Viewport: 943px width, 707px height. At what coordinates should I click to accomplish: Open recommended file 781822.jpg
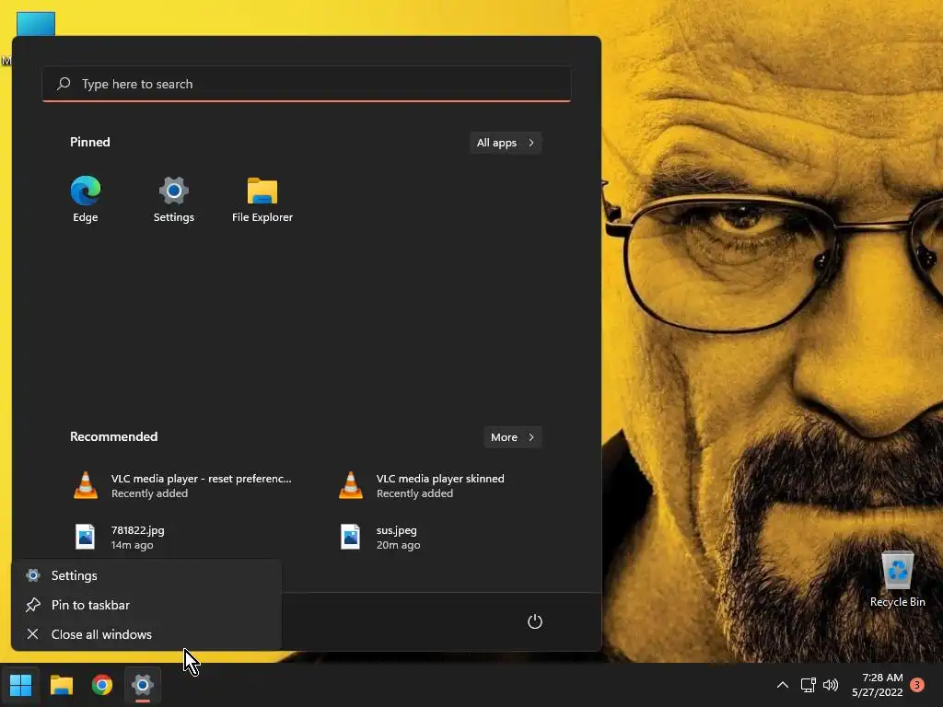(x=121, y=537)
